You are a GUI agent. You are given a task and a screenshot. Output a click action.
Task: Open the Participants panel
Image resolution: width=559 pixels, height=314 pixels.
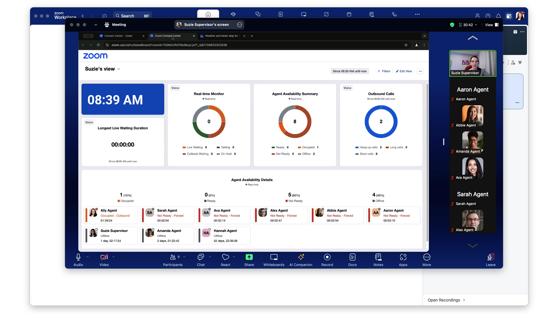tap(173, 260)
